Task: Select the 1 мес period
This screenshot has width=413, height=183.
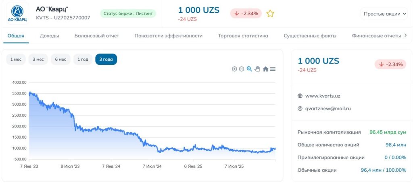Action: click(x=16, y=60)
